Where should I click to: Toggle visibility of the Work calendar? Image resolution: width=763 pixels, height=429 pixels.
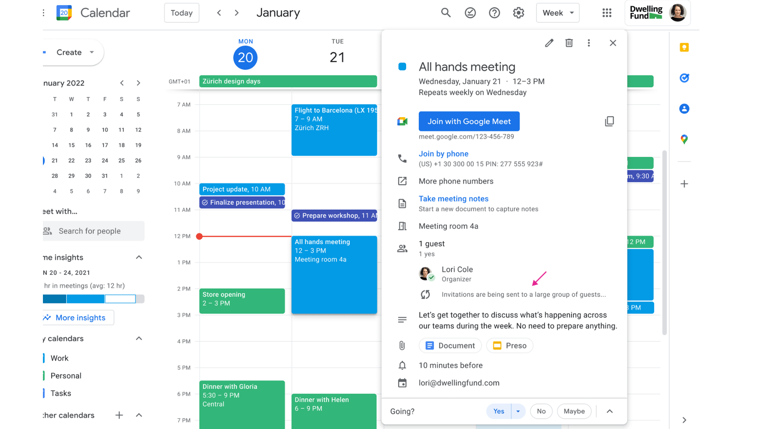(43, 358)
